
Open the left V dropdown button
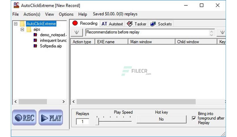(x=77, y=32)
